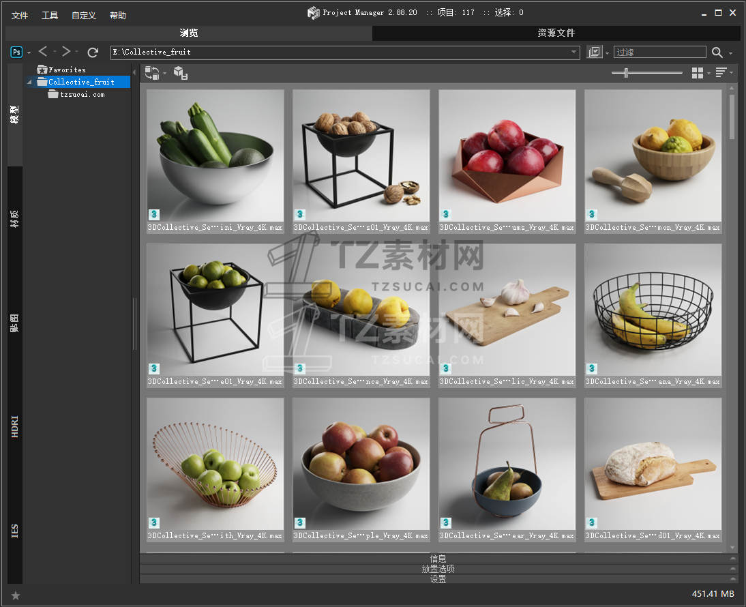Collapse the Collective_fruit tree node
Viewport: 746px width, 607px height.
coord(30,83)
